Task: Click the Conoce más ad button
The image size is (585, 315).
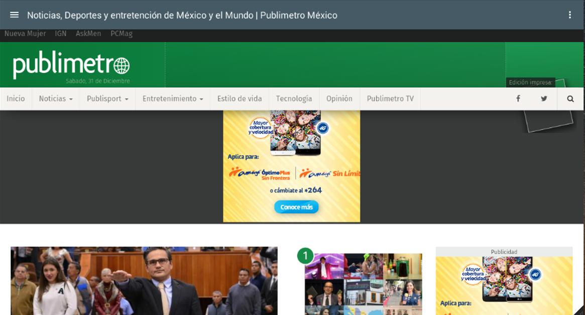Action: 296,207
